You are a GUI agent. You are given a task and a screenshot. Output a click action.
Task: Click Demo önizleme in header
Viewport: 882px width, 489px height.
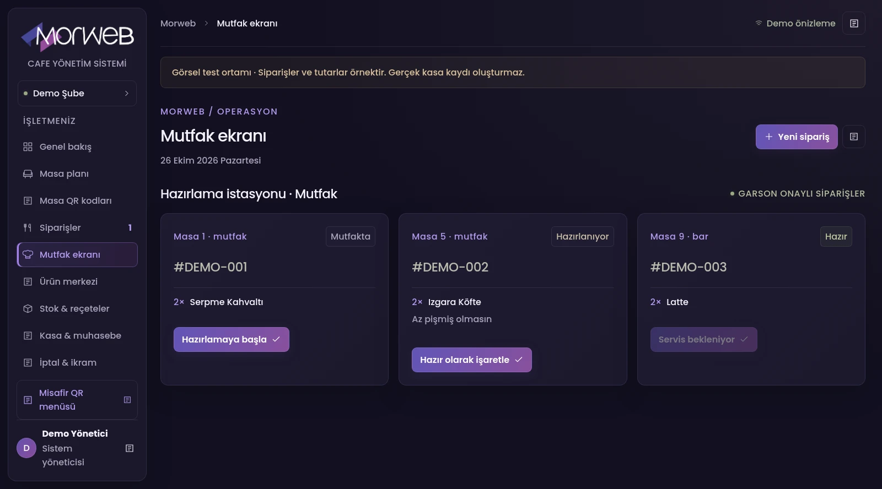795,23
